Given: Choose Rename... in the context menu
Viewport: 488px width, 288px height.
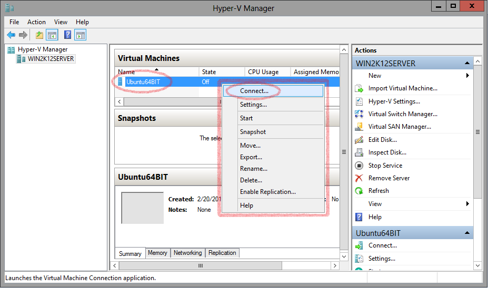Looking at the screenshot, I should click(x=273, y=169).
